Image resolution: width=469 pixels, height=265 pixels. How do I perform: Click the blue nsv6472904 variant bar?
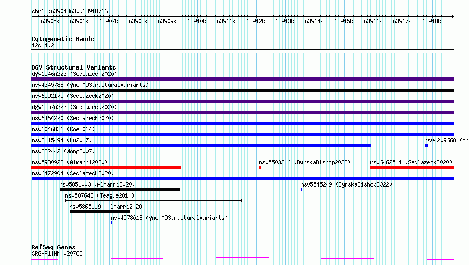[242, 179]
